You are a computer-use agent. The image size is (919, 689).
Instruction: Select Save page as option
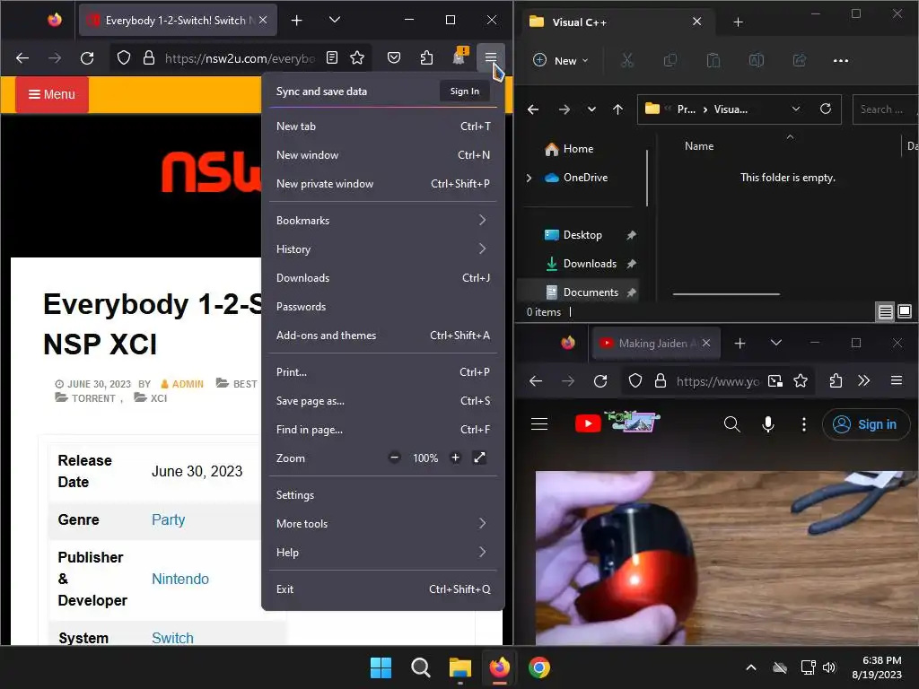(x=383, y=401)
